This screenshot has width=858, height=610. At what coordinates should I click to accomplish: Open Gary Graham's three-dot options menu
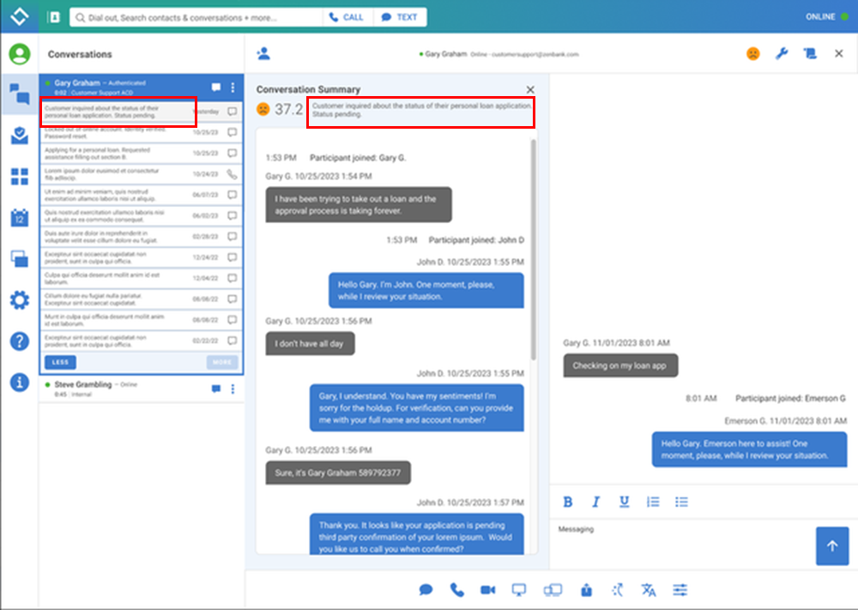[x=233, y=88]
